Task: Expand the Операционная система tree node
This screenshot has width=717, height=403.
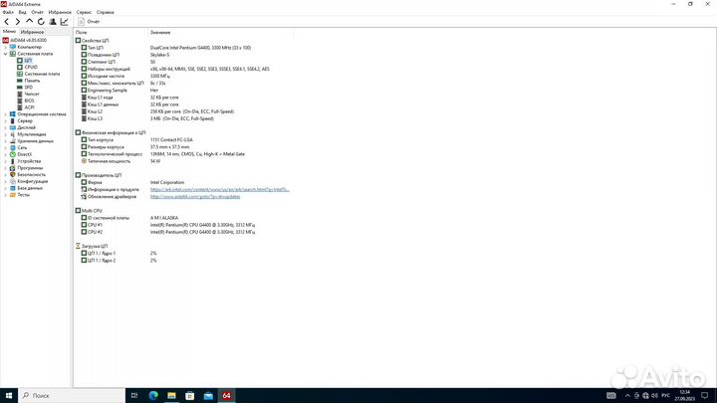Action: point(6,114)
